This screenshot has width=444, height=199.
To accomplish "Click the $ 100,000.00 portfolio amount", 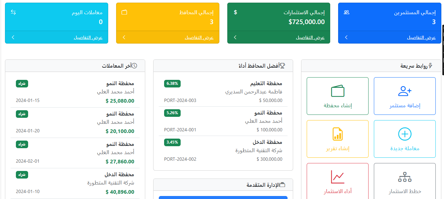I will point(269,130).
